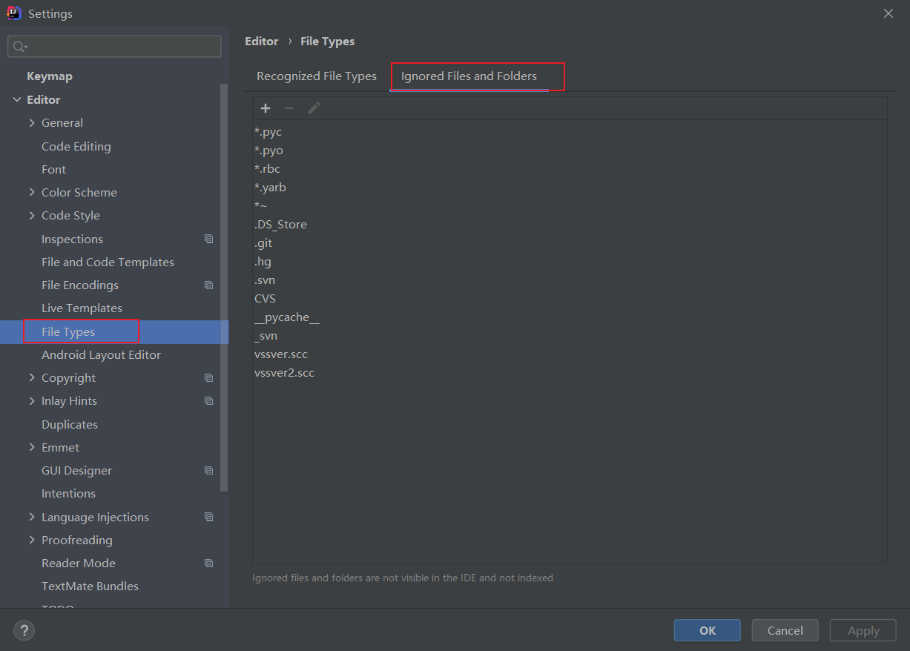Switch to Recognized File Types tab
910x651 pixels.
click(317, 76)
